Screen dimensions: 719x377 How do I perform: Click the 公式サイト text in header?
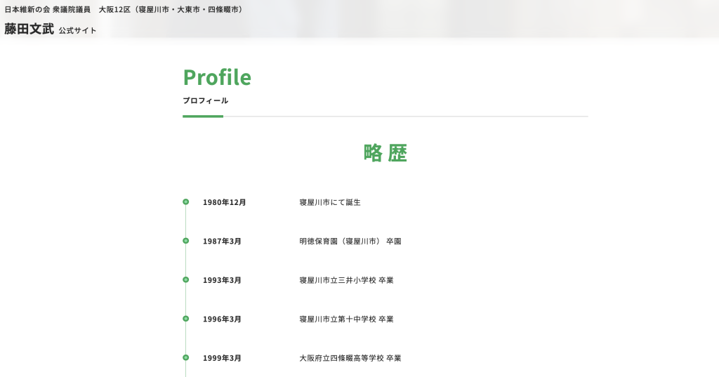[x=77, y=31]
